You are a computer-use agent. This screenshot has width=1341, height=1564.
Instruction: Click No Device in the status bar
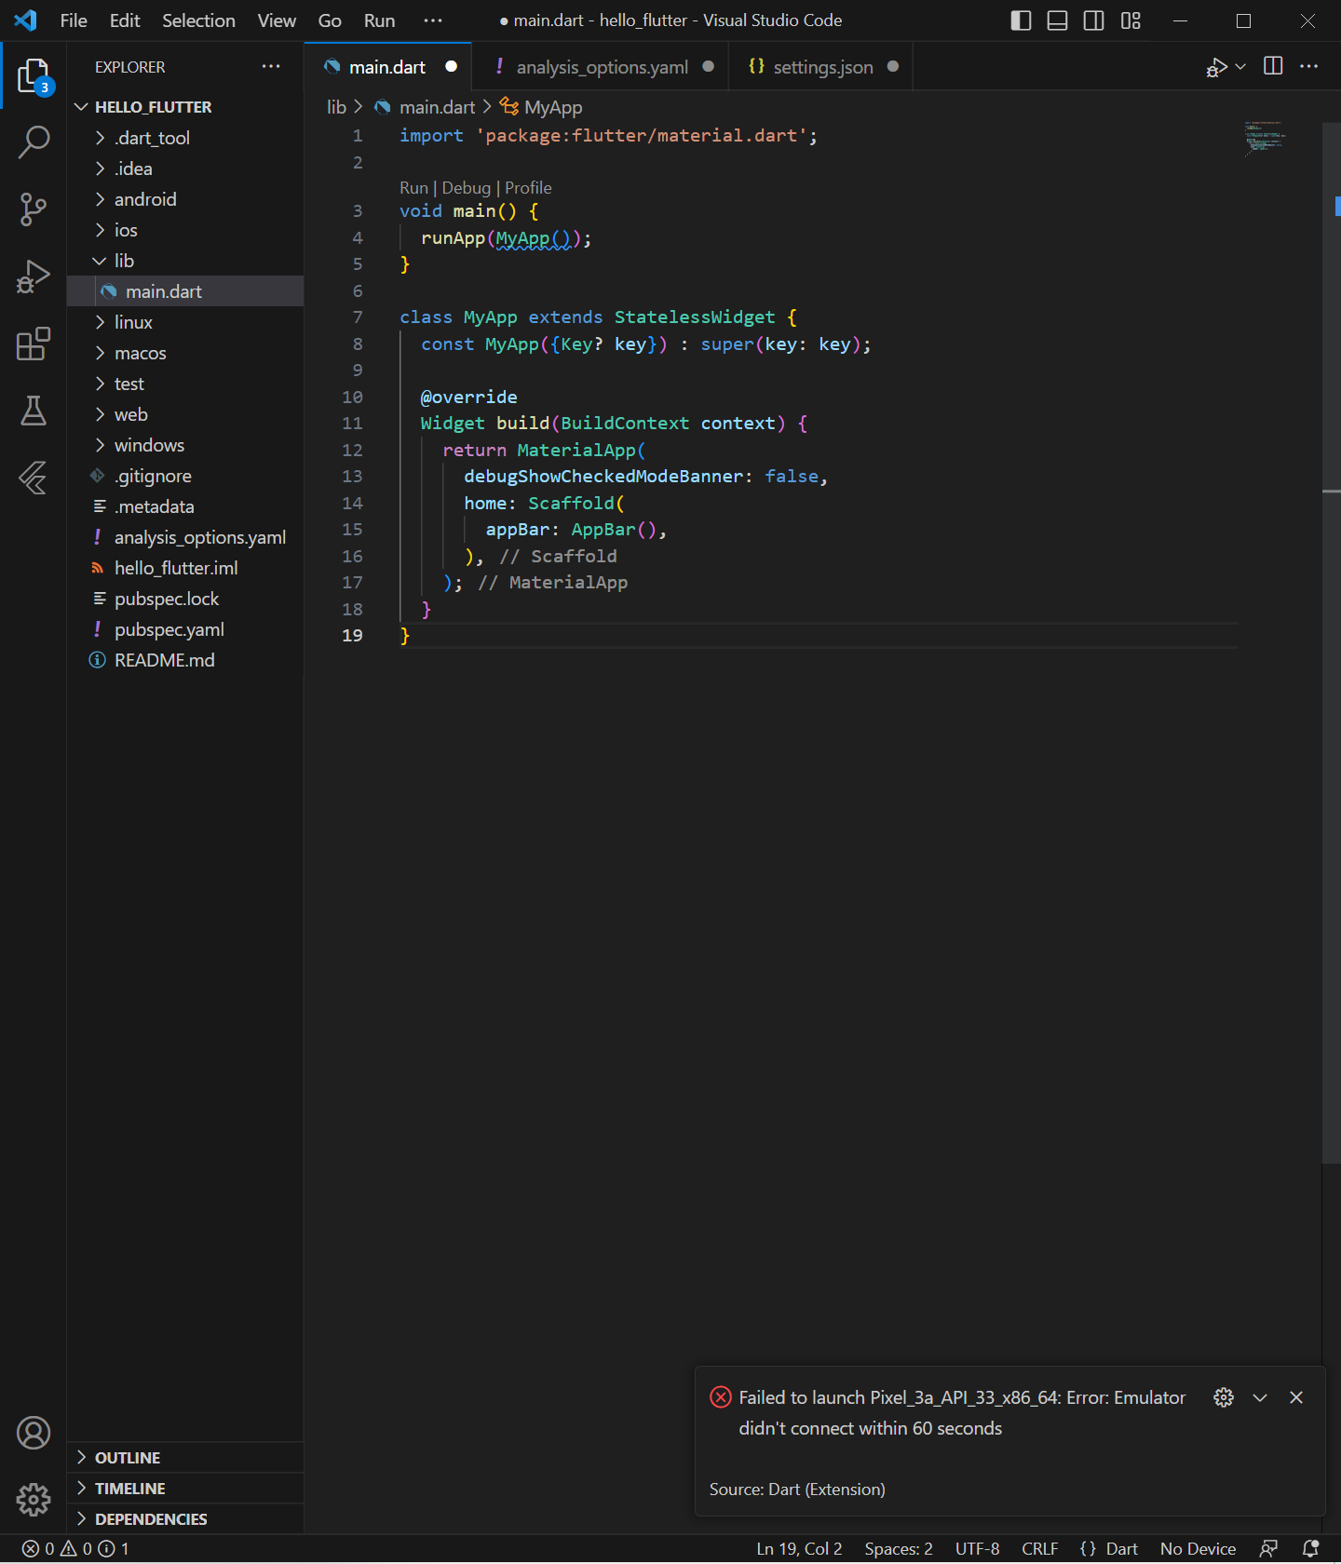(x=1198, y=1548)
